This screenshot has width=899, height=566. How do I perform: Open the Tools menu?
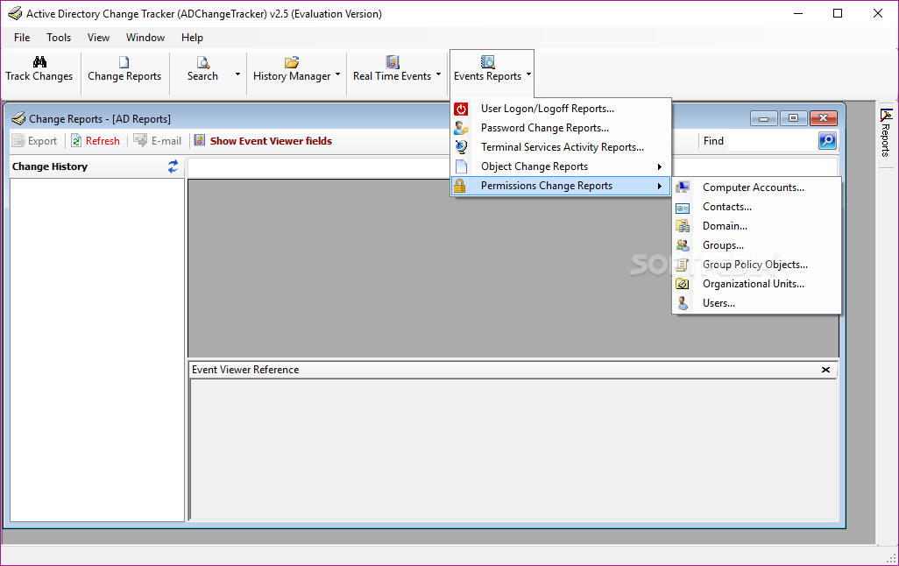tap(59, 38)
